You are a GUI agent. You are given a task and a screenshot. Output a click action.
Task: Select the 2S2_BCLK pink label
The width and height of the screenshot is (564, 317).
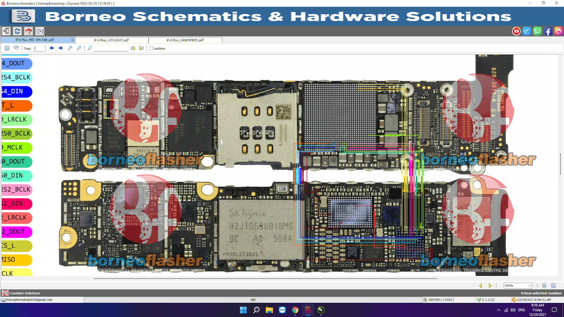17,189
